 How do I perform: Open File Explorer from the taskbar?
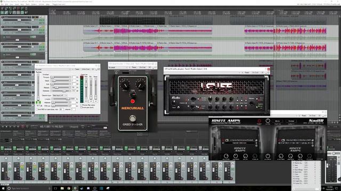pos(62,188)
